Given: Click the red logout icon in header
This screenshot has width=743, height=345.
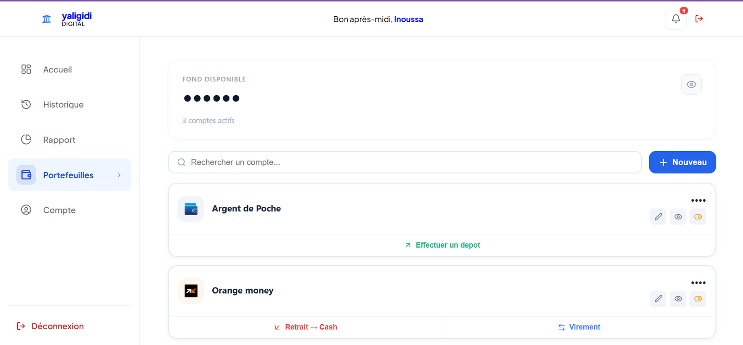Looking at the screenshot, I should (699, 19).
